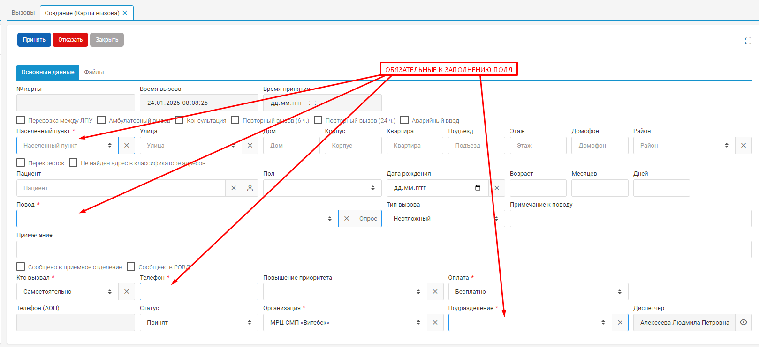Image resolution: width=759 pixels, height=347 pixels.
Task: Open Статус dropdown showing Принят
Action: click(199, 323)
